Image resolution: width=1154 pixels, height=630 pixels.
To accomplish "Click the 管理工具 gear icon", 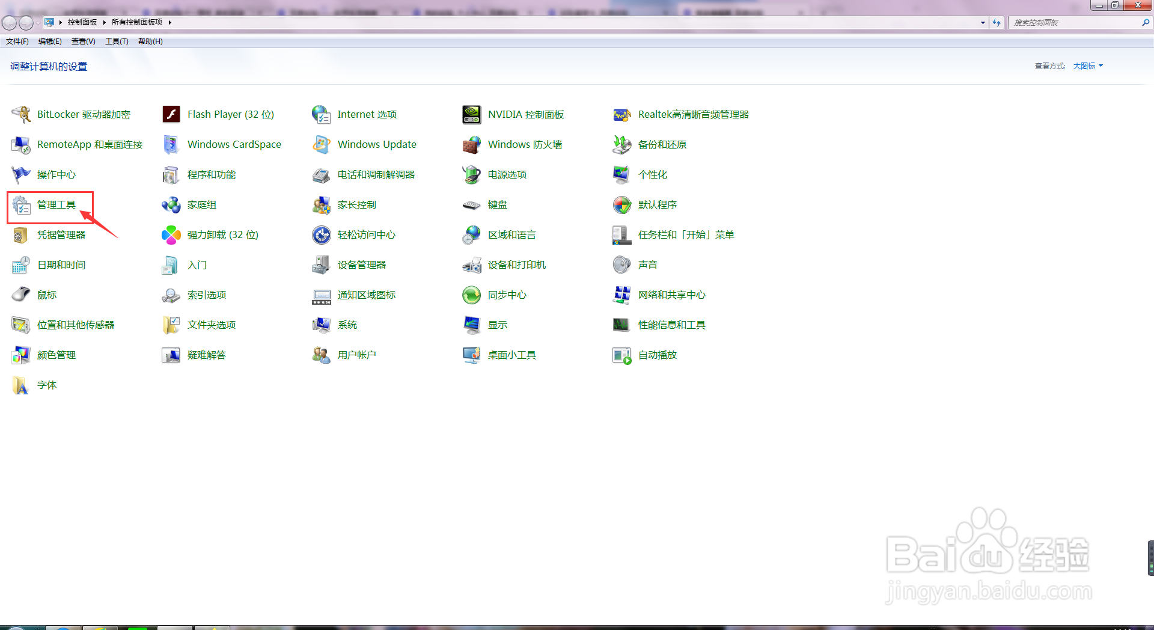I will coord(21,204).
